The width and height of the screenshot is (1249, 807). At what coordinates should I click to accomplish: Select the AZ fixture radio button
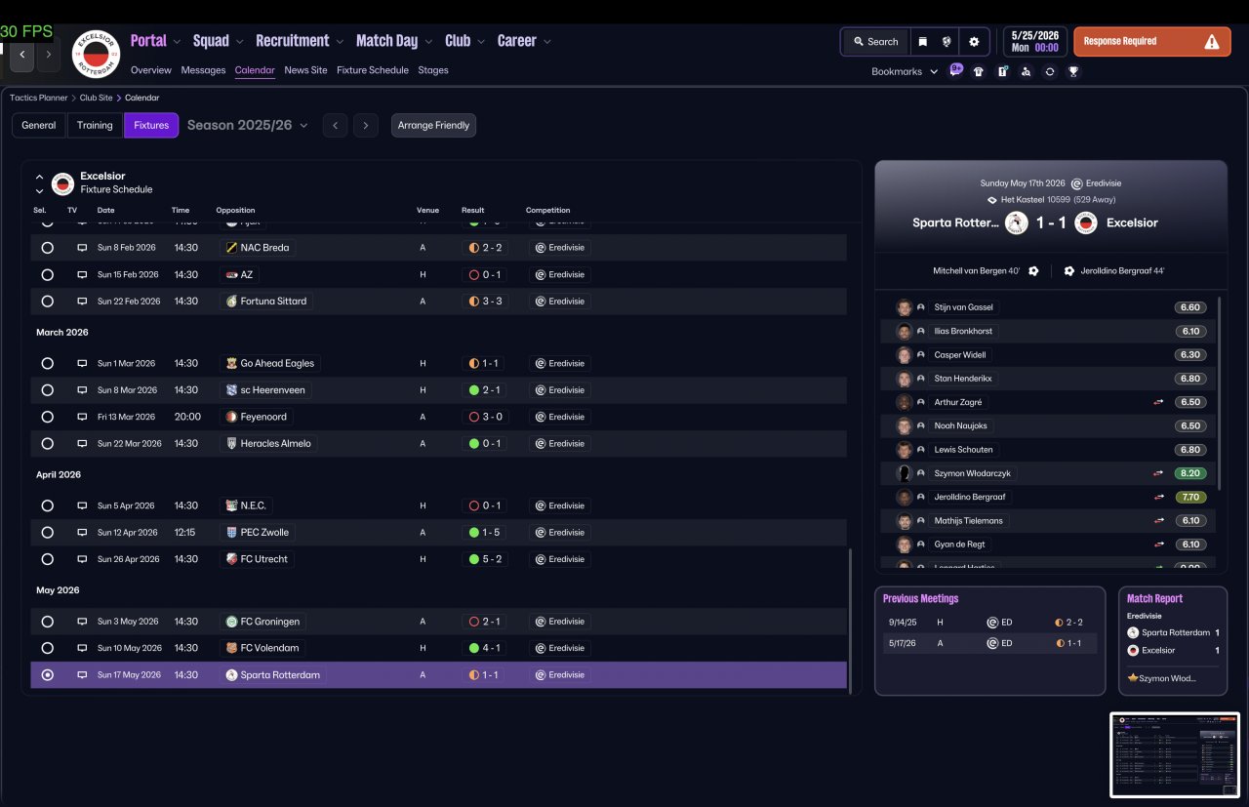(47, 275)
